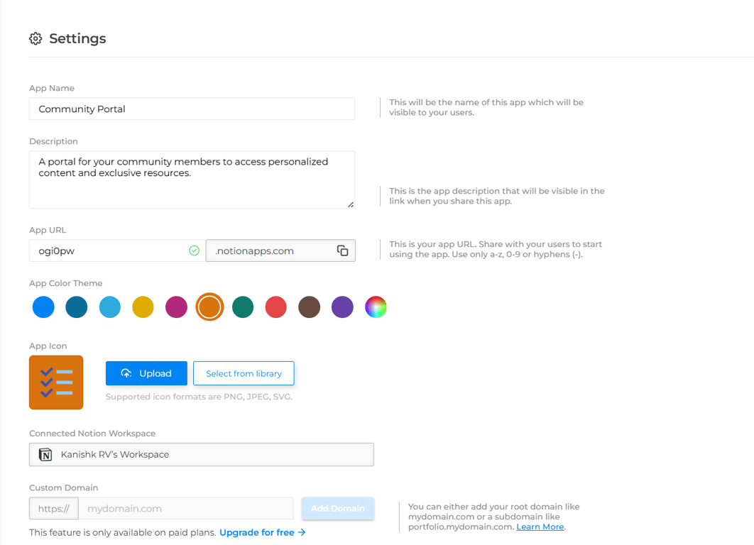Select the bright blue color theme

tap(43, 307)
